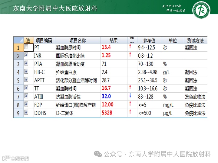Screen dimensions: 218x163
Task: Toggle the checkbox for PTA row
Action: tap(26, 63)
